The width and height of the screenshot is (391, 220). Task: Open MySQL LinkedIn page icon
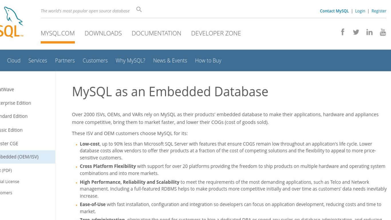369,32
